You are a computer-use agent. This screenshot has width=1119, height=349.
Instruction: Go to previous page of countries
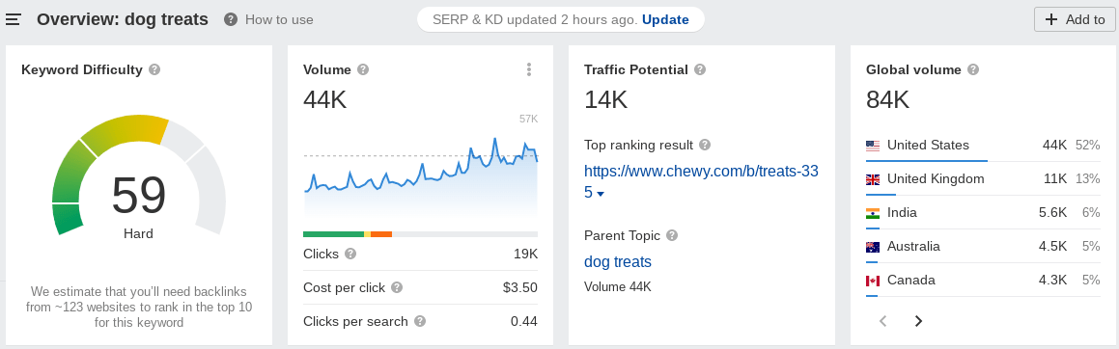tap(882, 321)
